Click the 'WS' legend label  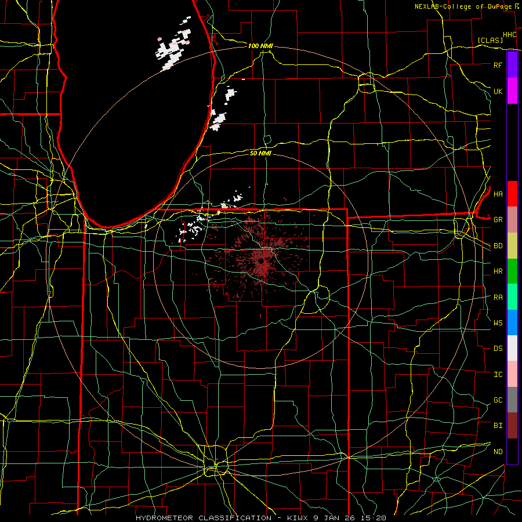click(x=498, y=323)
